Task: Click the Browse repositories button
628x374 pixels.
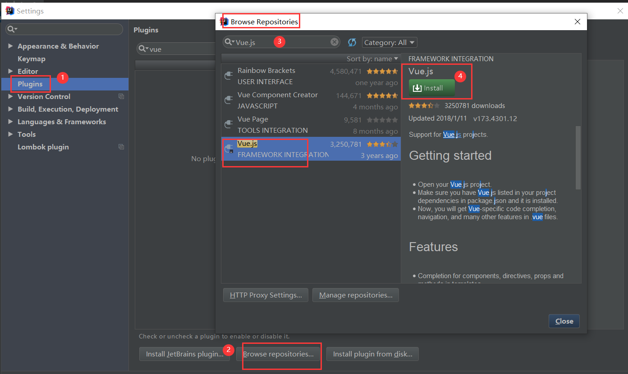Action: pos(278,354)
